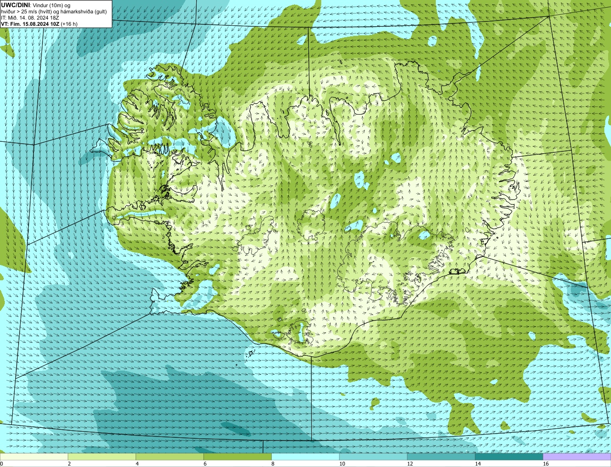This screenshot has width=611, height=467.
Task: Click the 14–16 m/s dark teal legend segment
Action: point(509,457)
